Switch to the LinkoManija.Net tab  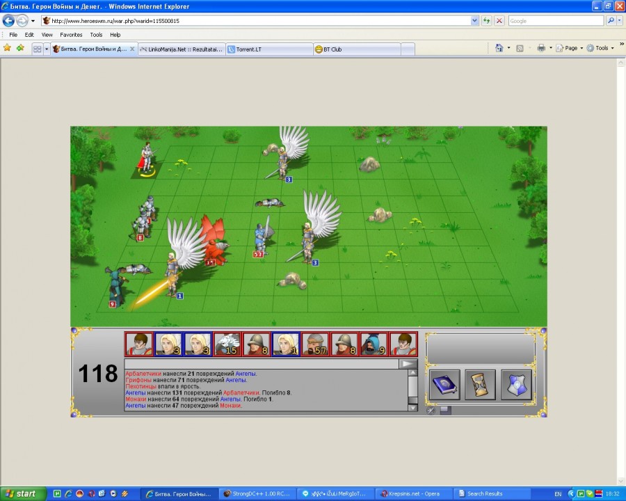click(x=182, y=49)
